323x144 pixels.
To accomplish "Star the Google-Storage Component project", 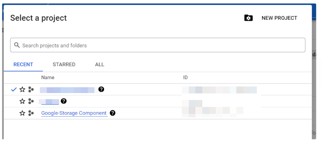I will point(22,113).
